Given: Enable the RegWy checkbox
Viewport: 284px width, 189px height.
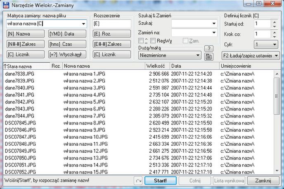Looking at the screenshot, I should point(153,41).
